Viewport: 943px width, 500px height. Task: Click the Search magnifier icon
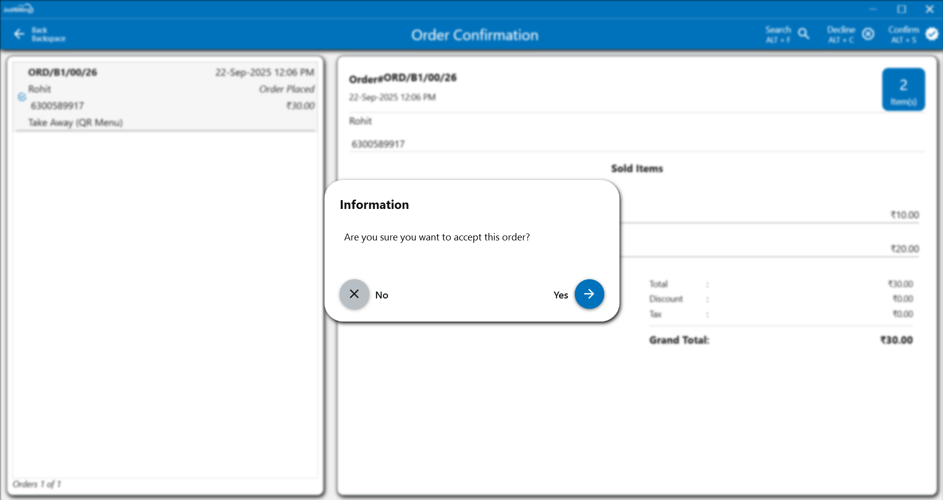(x=803, y=34)
